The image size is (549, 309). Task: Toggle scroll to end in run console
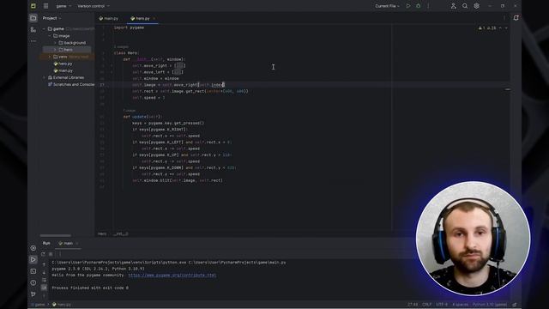coord(44,288)
